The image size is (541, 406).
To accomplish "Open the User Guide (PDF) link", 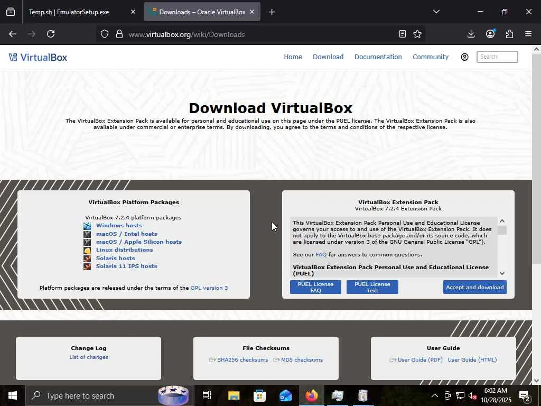I will (x=420, y=359).
